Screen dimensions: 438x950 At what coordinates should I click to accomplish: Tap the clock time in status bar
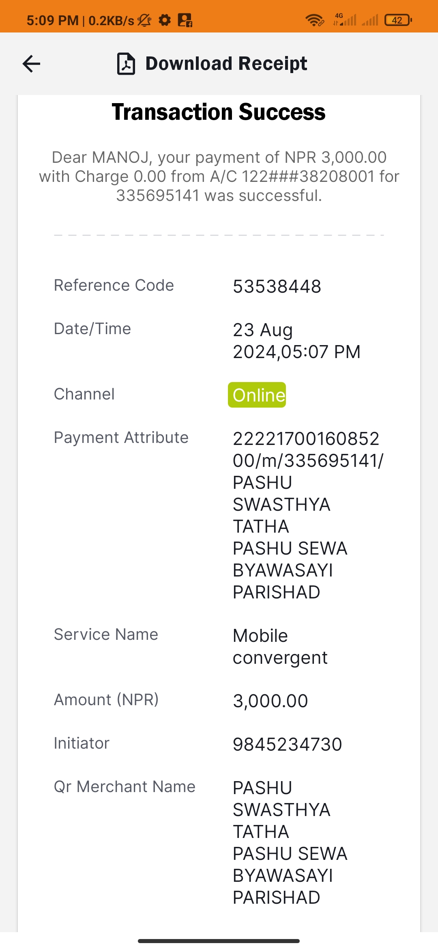(x=52, y=20)
